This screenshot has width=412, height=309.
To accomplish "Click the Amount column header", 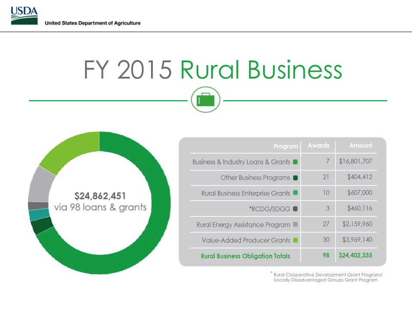I will point(360,146).
